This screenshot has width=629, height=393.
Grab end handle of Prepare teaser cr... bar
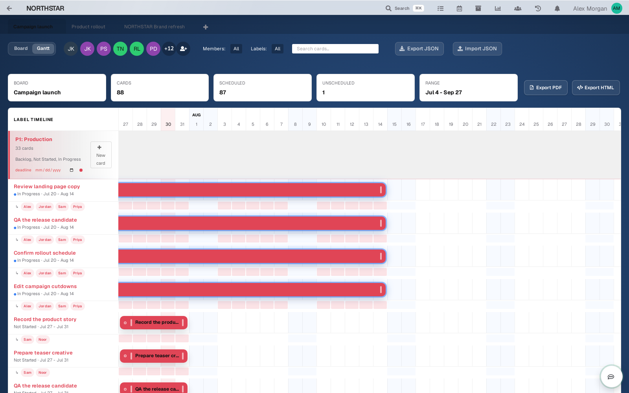coord(183,356)
